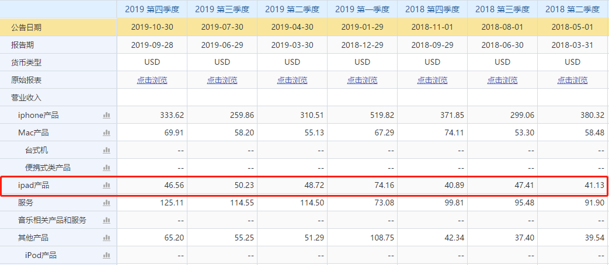The width and height of the screenshot is (609, 265).
Task: Click the report period 2019-09-28
Action: coord(152,45)
